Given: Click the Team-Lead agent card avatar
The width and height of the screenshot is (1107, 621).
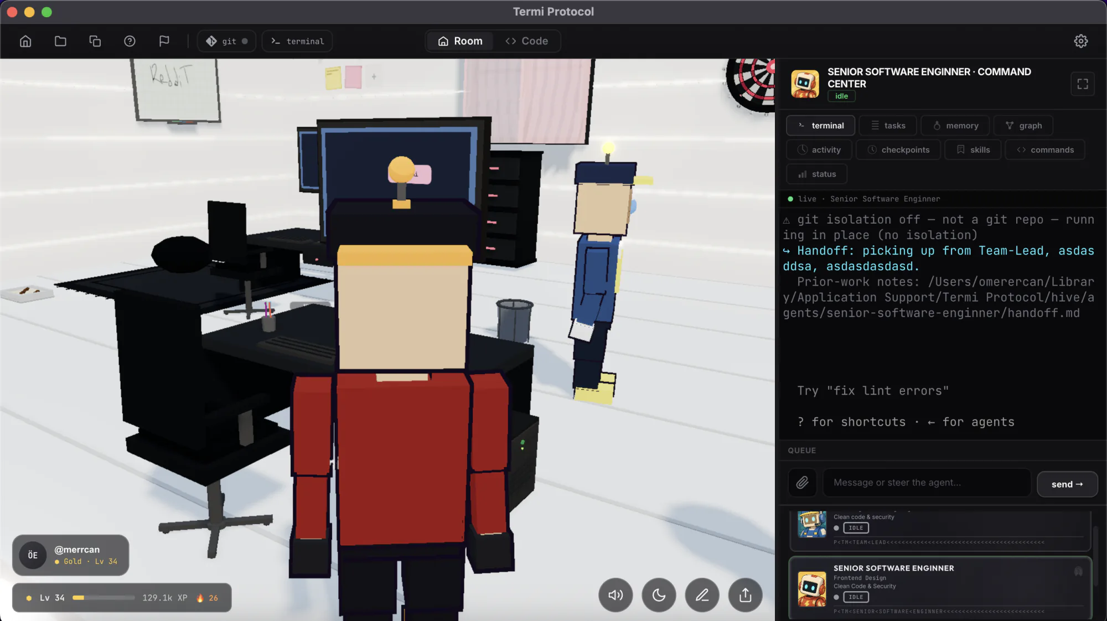Looking at the screenshot, I should click(812, 524).
